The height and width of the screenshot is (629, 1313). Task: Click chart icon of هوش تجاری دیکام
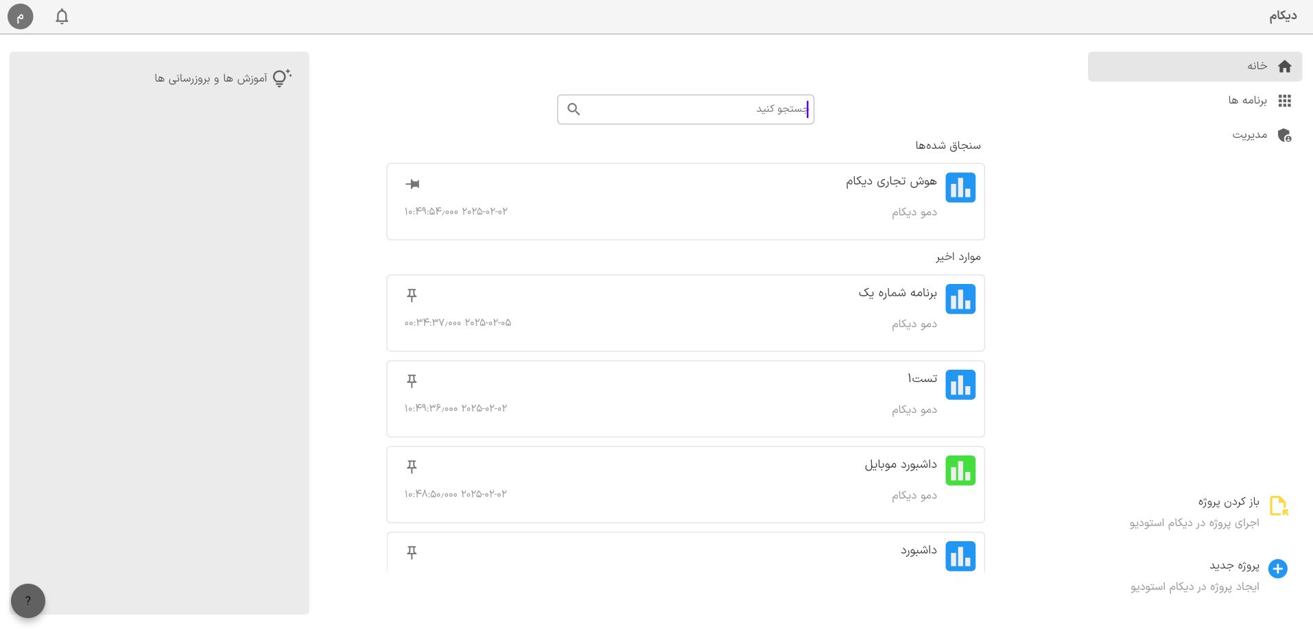point(960,187)
